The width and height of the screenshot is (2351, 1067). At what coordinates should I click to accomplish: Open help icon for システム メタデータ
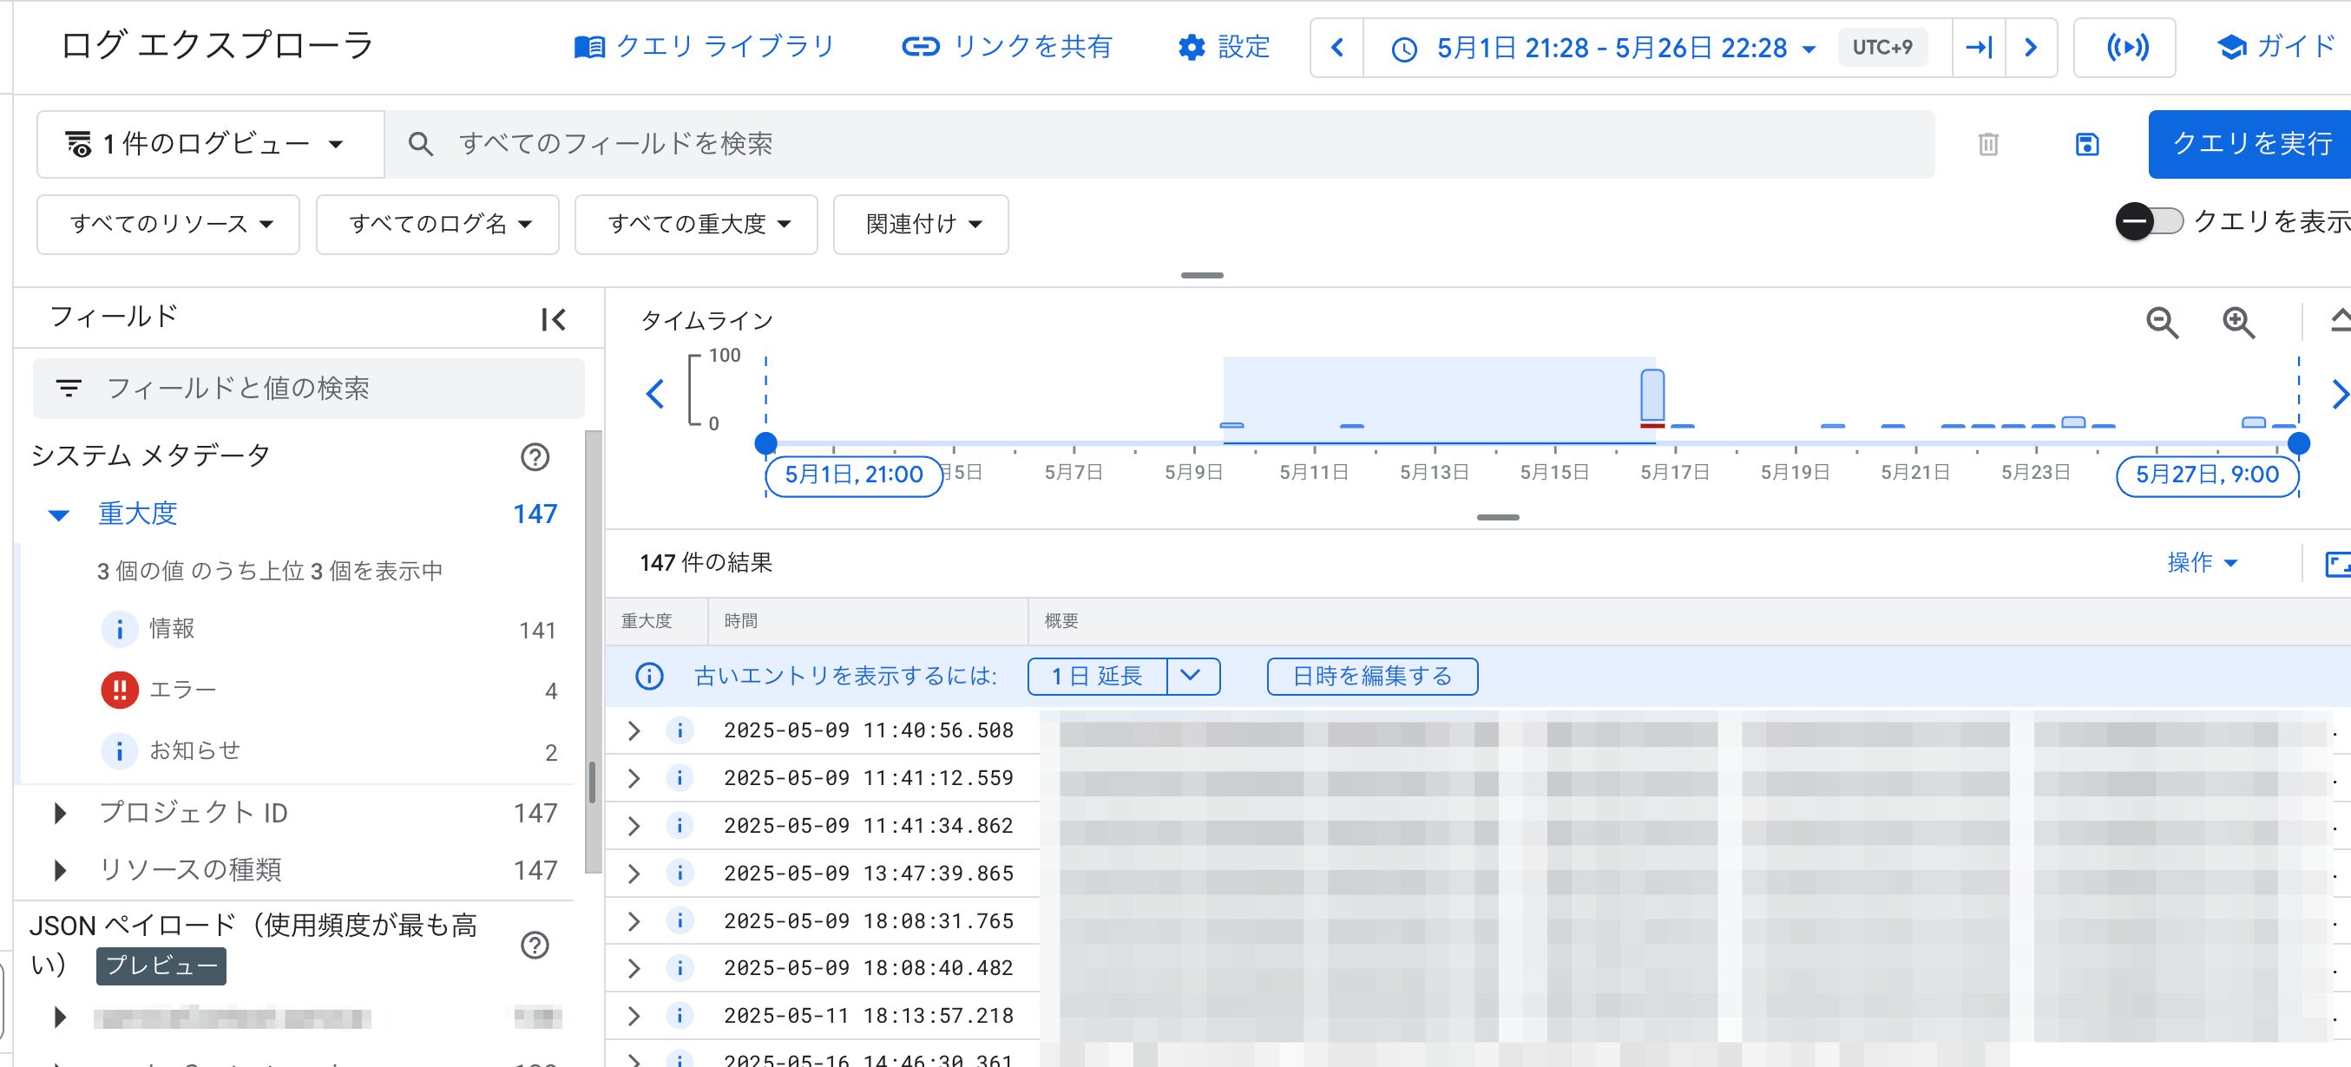click(x=535, y=457)
